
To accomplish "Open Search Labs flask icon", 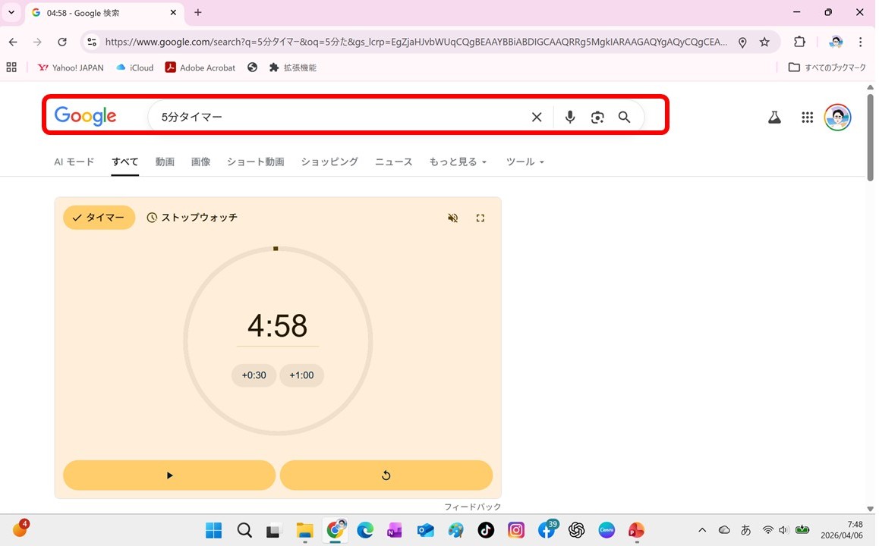I will pos(774,118).
